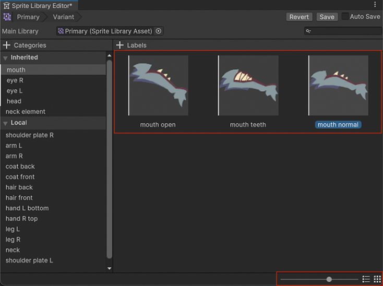Screen dimensions: 383x286
Task: Click the categories list scroll down arrow
Action: point(109,268)
